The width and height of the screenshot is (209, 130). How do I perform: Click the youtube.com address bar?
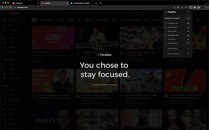tap(93, 7)
